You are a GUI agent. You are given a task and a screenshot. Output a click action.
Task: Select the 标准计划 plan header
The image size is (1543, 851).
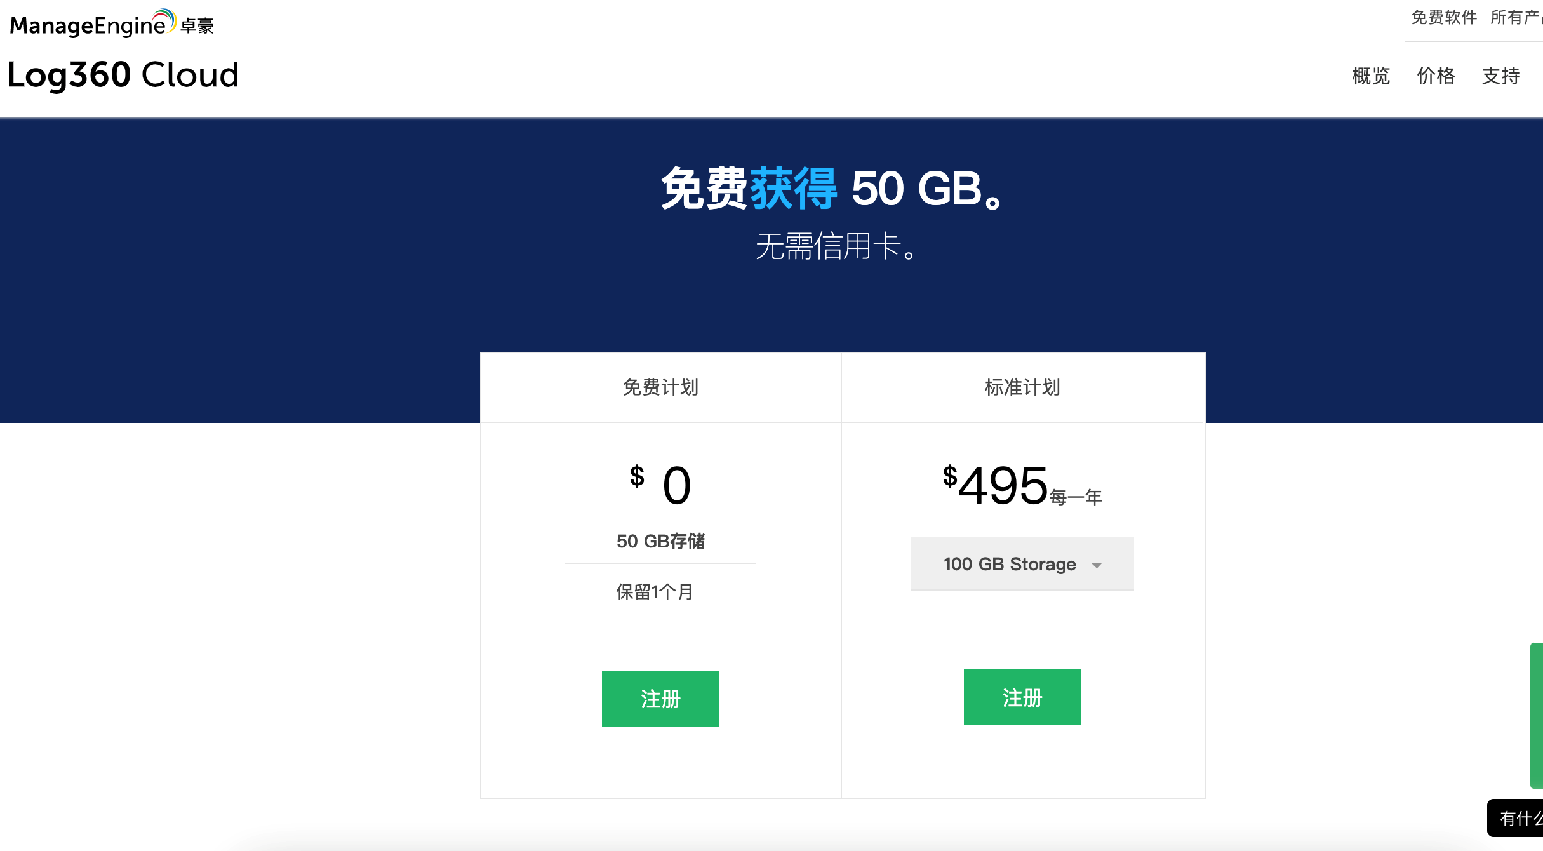(x=1023, y=387)
